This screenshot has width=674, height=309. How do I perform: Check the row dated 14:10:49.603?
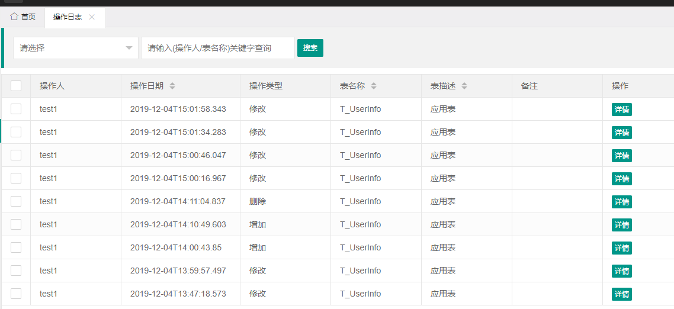tap(16, 224)
